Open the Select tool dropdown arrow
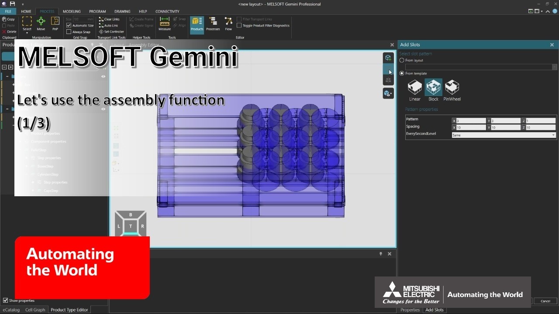Image resolution: width=559 pixels, height=314 pixels. 27,33
